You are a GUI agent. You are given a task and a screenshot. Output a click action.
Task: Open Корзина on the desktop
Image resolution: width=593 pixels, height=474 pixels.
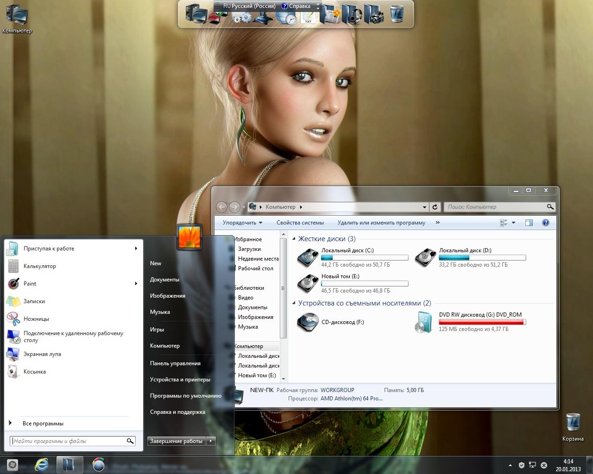[x=573, y=426]
